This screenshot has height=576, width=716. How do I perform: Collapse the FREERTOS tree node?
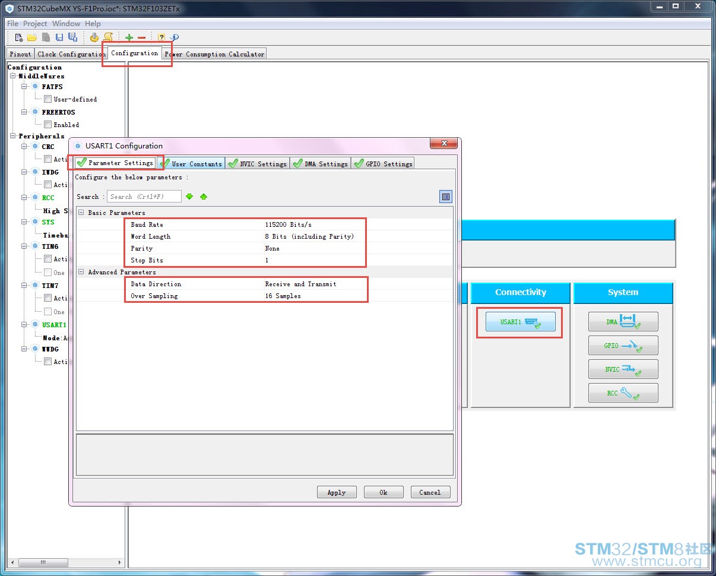click(x=25, y=112)
